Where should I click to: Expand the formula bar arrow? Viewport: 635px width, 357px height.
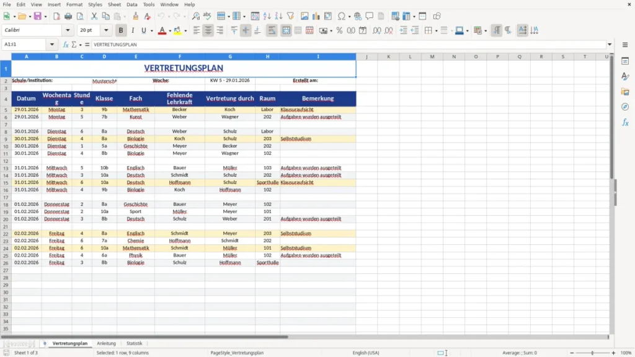(610, 45)
